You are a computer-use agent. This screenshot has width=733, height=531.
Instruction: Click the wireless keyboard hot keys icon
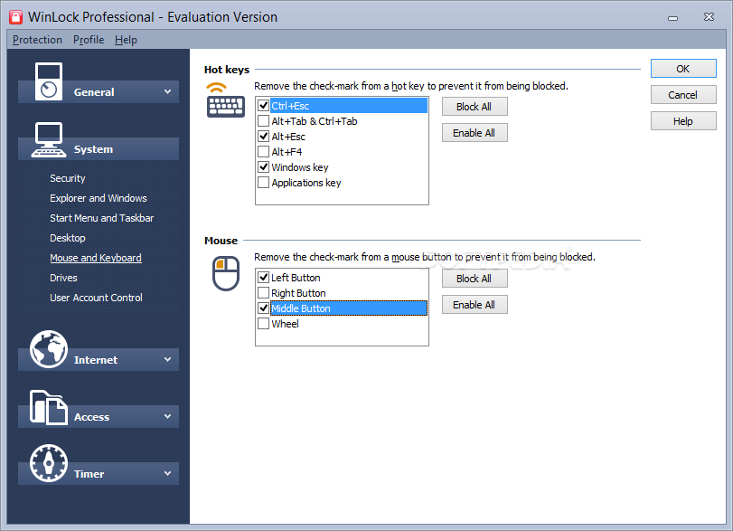pos(226,100)
